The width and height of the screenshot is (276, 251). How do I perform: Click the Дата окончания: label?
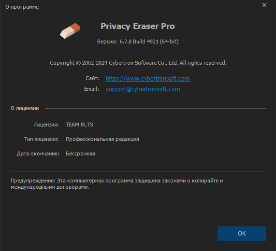(38, 153)
